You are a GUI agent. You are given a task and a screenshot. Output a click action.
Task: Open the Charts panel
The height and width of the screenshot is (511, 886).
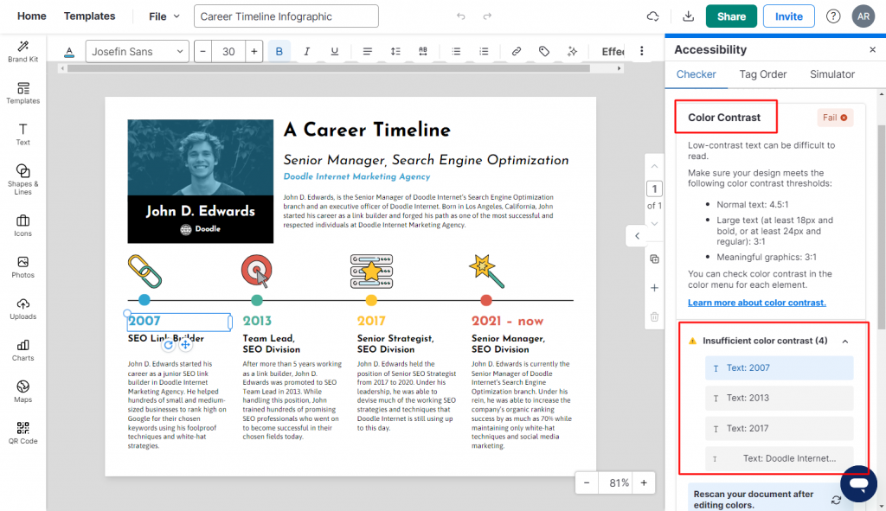point(23,350)
